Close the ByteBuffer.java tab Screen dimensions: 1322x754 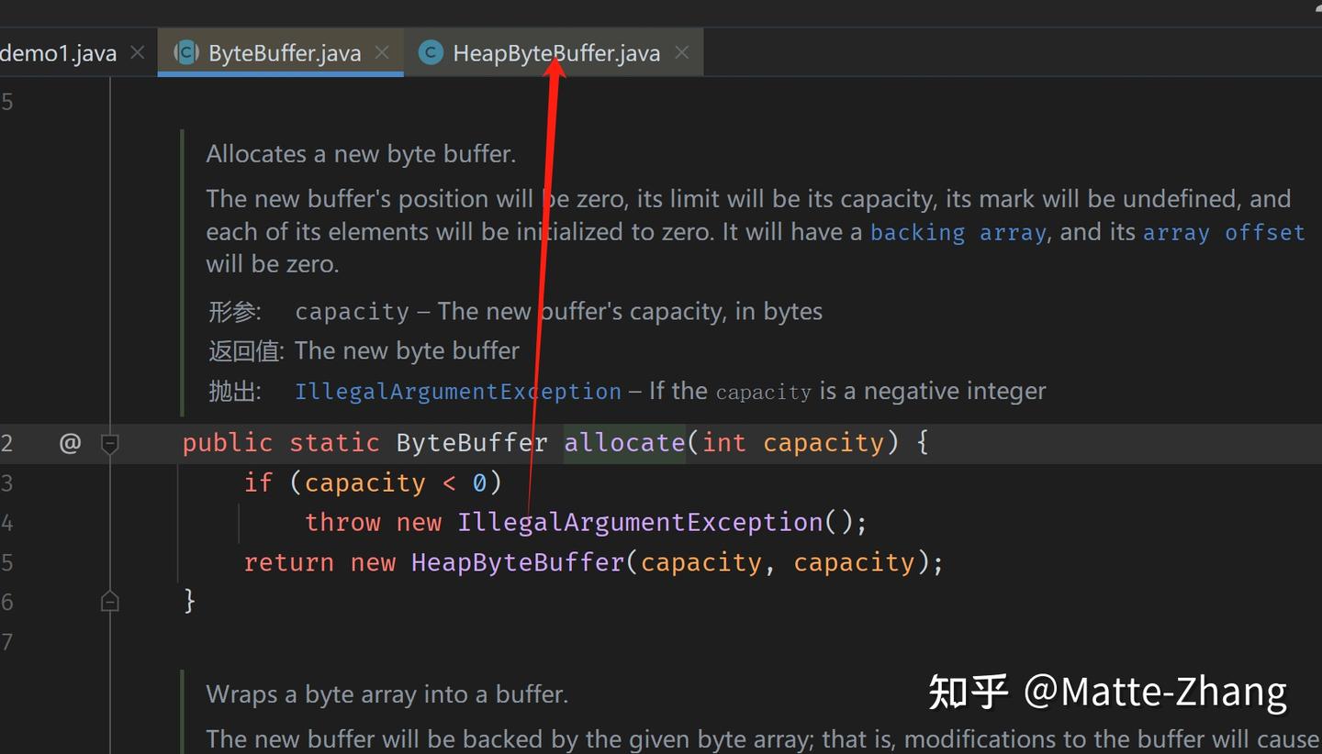click(382, 52)
